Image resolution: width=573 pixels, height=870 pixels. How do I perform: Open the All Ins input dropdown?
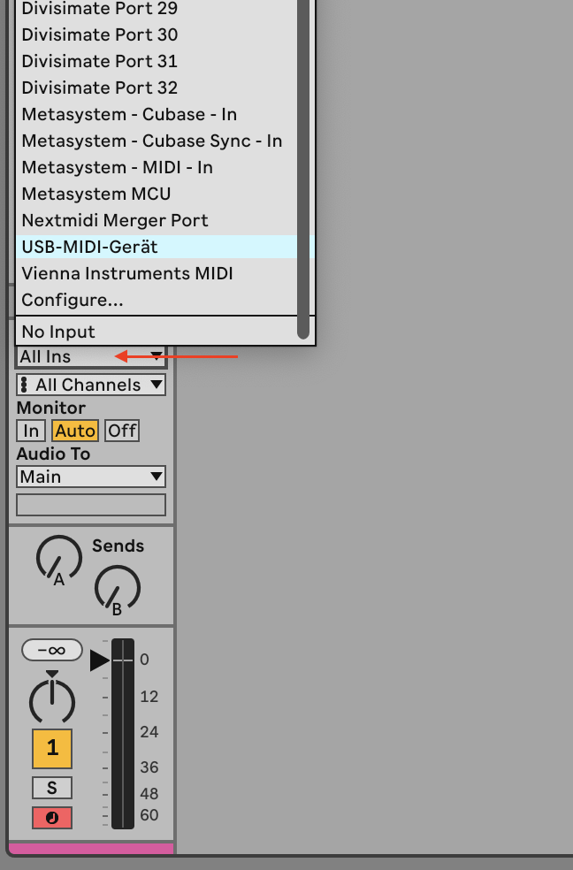coord(91,357)
